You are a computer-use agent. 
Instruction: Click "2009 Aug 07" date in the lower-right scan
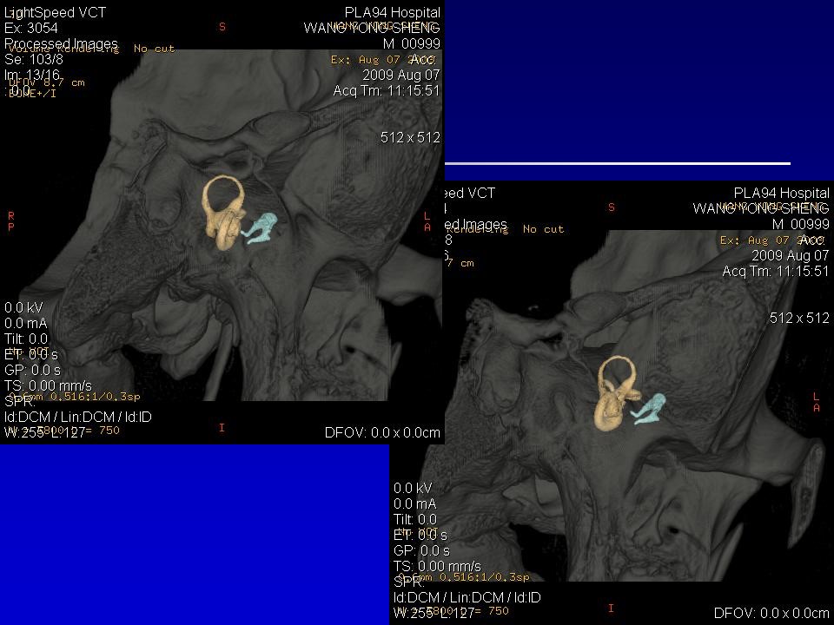791,255
